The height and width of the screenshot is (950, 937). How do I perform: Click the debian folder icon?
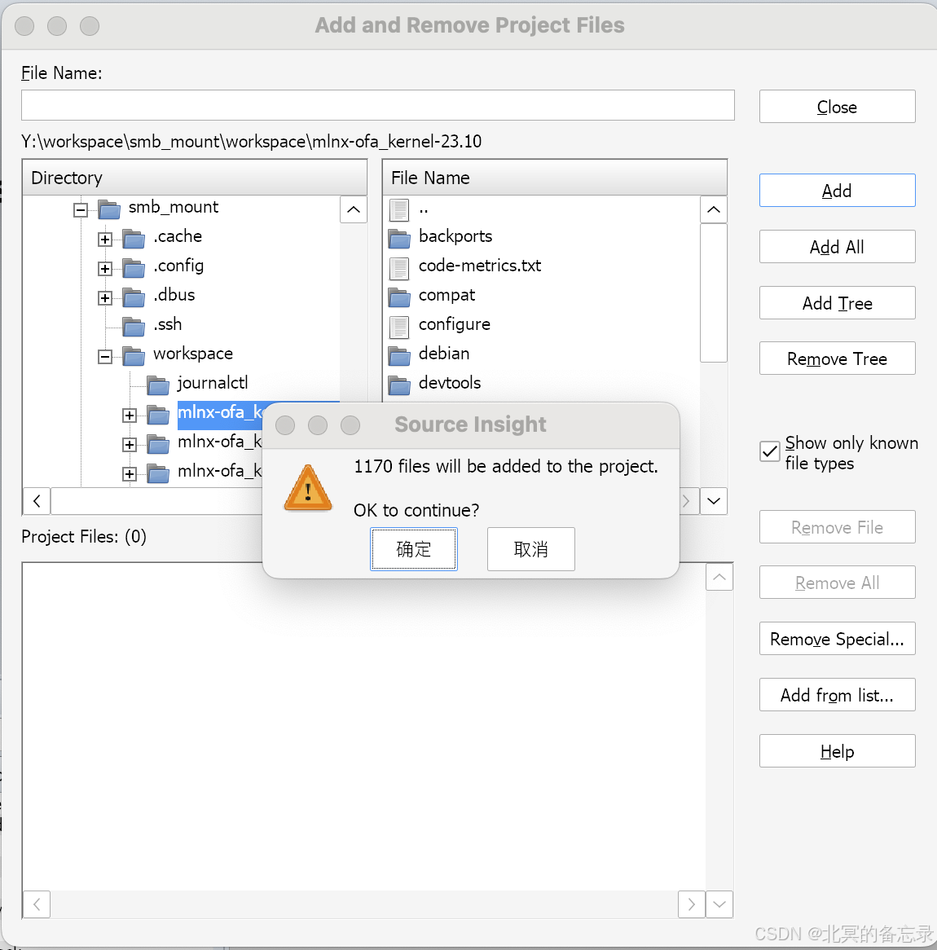click(x=399, y=356)
